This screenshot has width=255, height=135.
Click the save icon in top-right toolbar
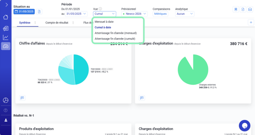point(236,9)
